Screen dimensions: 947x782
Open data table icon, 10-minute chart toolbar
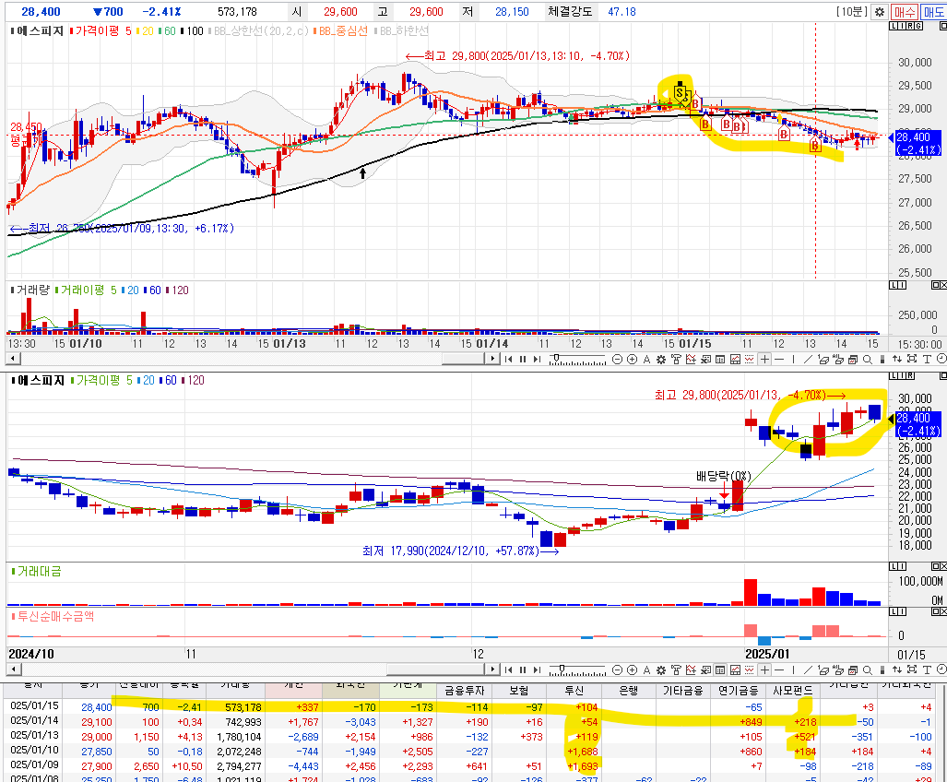coord(720,360)
